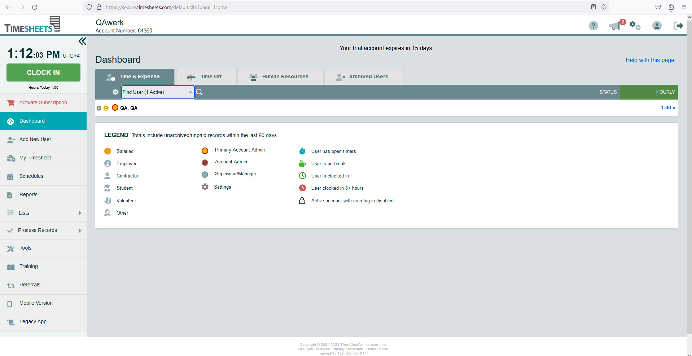Open the 1.00 hourly total link
The image size is (692, 356).
668,107
